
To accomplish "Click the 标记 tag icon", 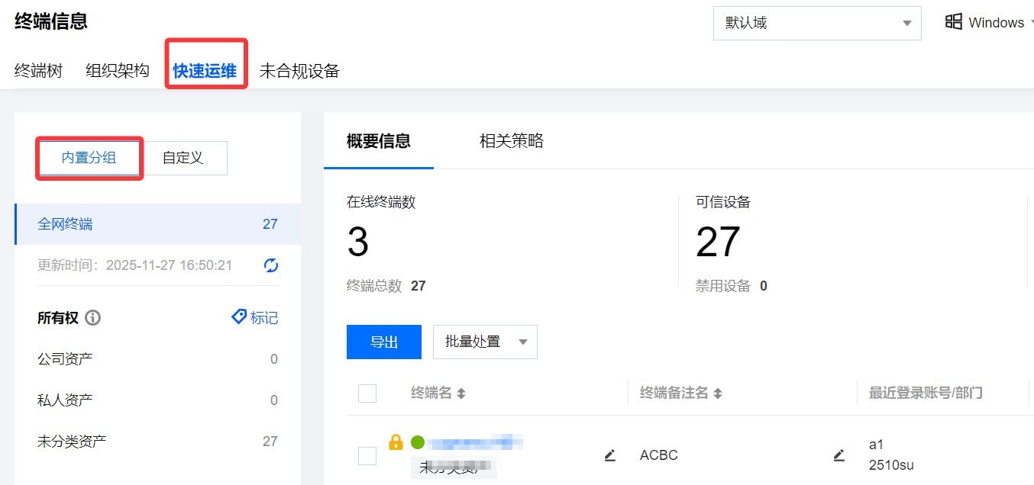I will [x=240, y=317].
